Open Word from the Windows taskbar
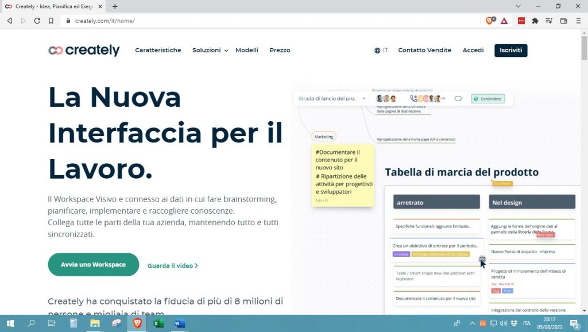 click(x=180, y=323)
